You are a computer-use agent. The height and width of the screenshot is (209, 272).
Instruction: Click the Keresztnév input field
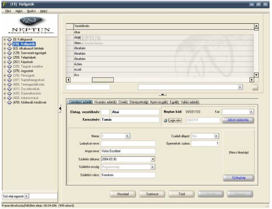[x=130, y=120]
